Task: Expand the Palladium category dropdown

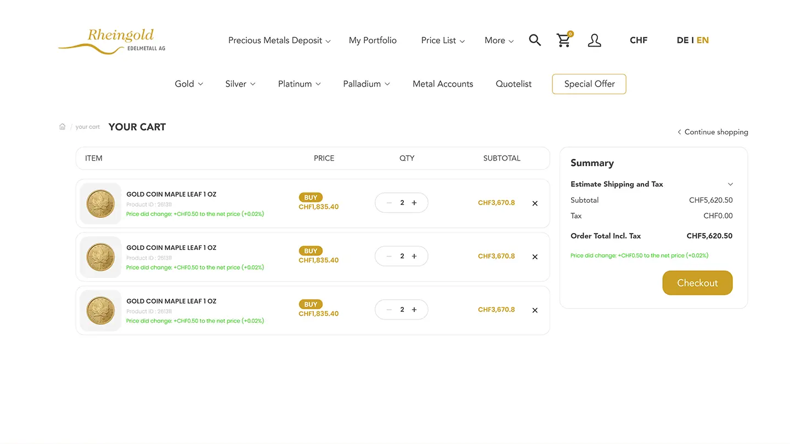Action: click(366, 84)
